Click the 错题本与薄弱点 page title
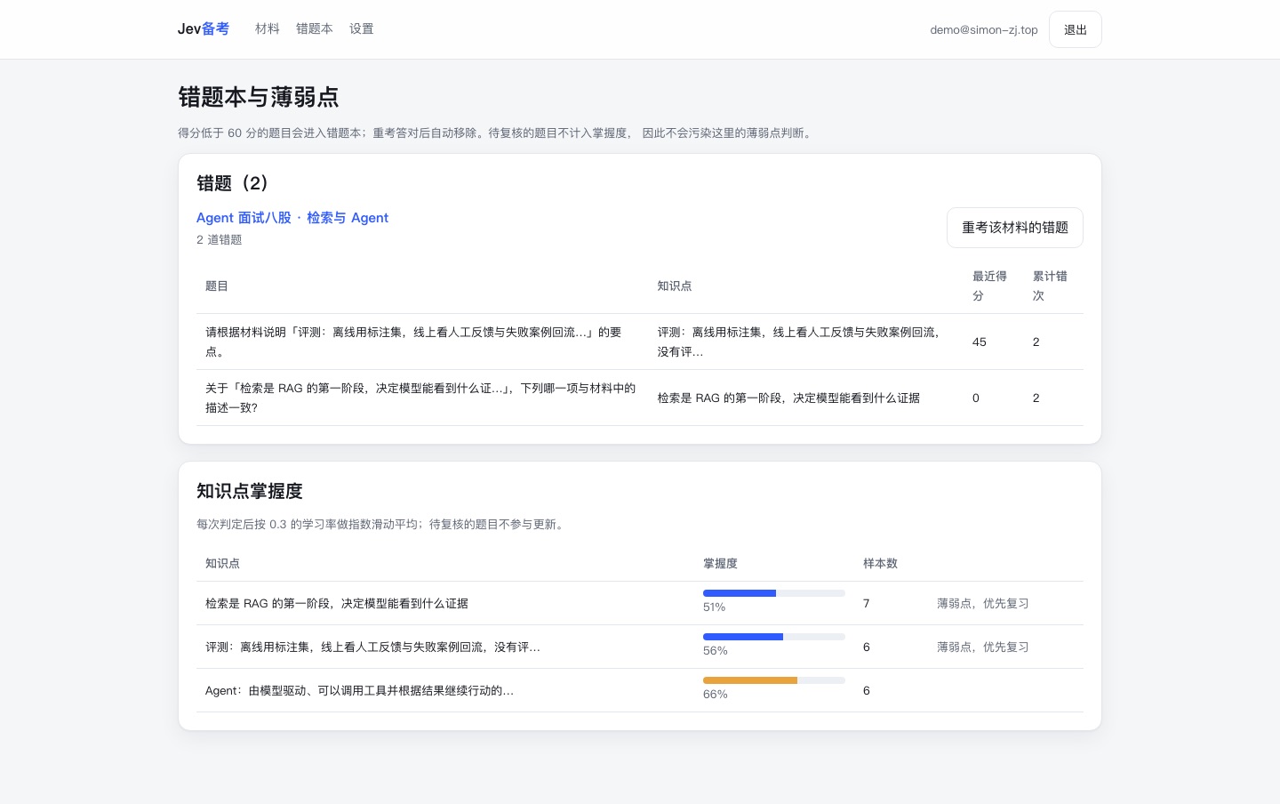Viewport: 1280px width, 804px height. pos(259,97)
